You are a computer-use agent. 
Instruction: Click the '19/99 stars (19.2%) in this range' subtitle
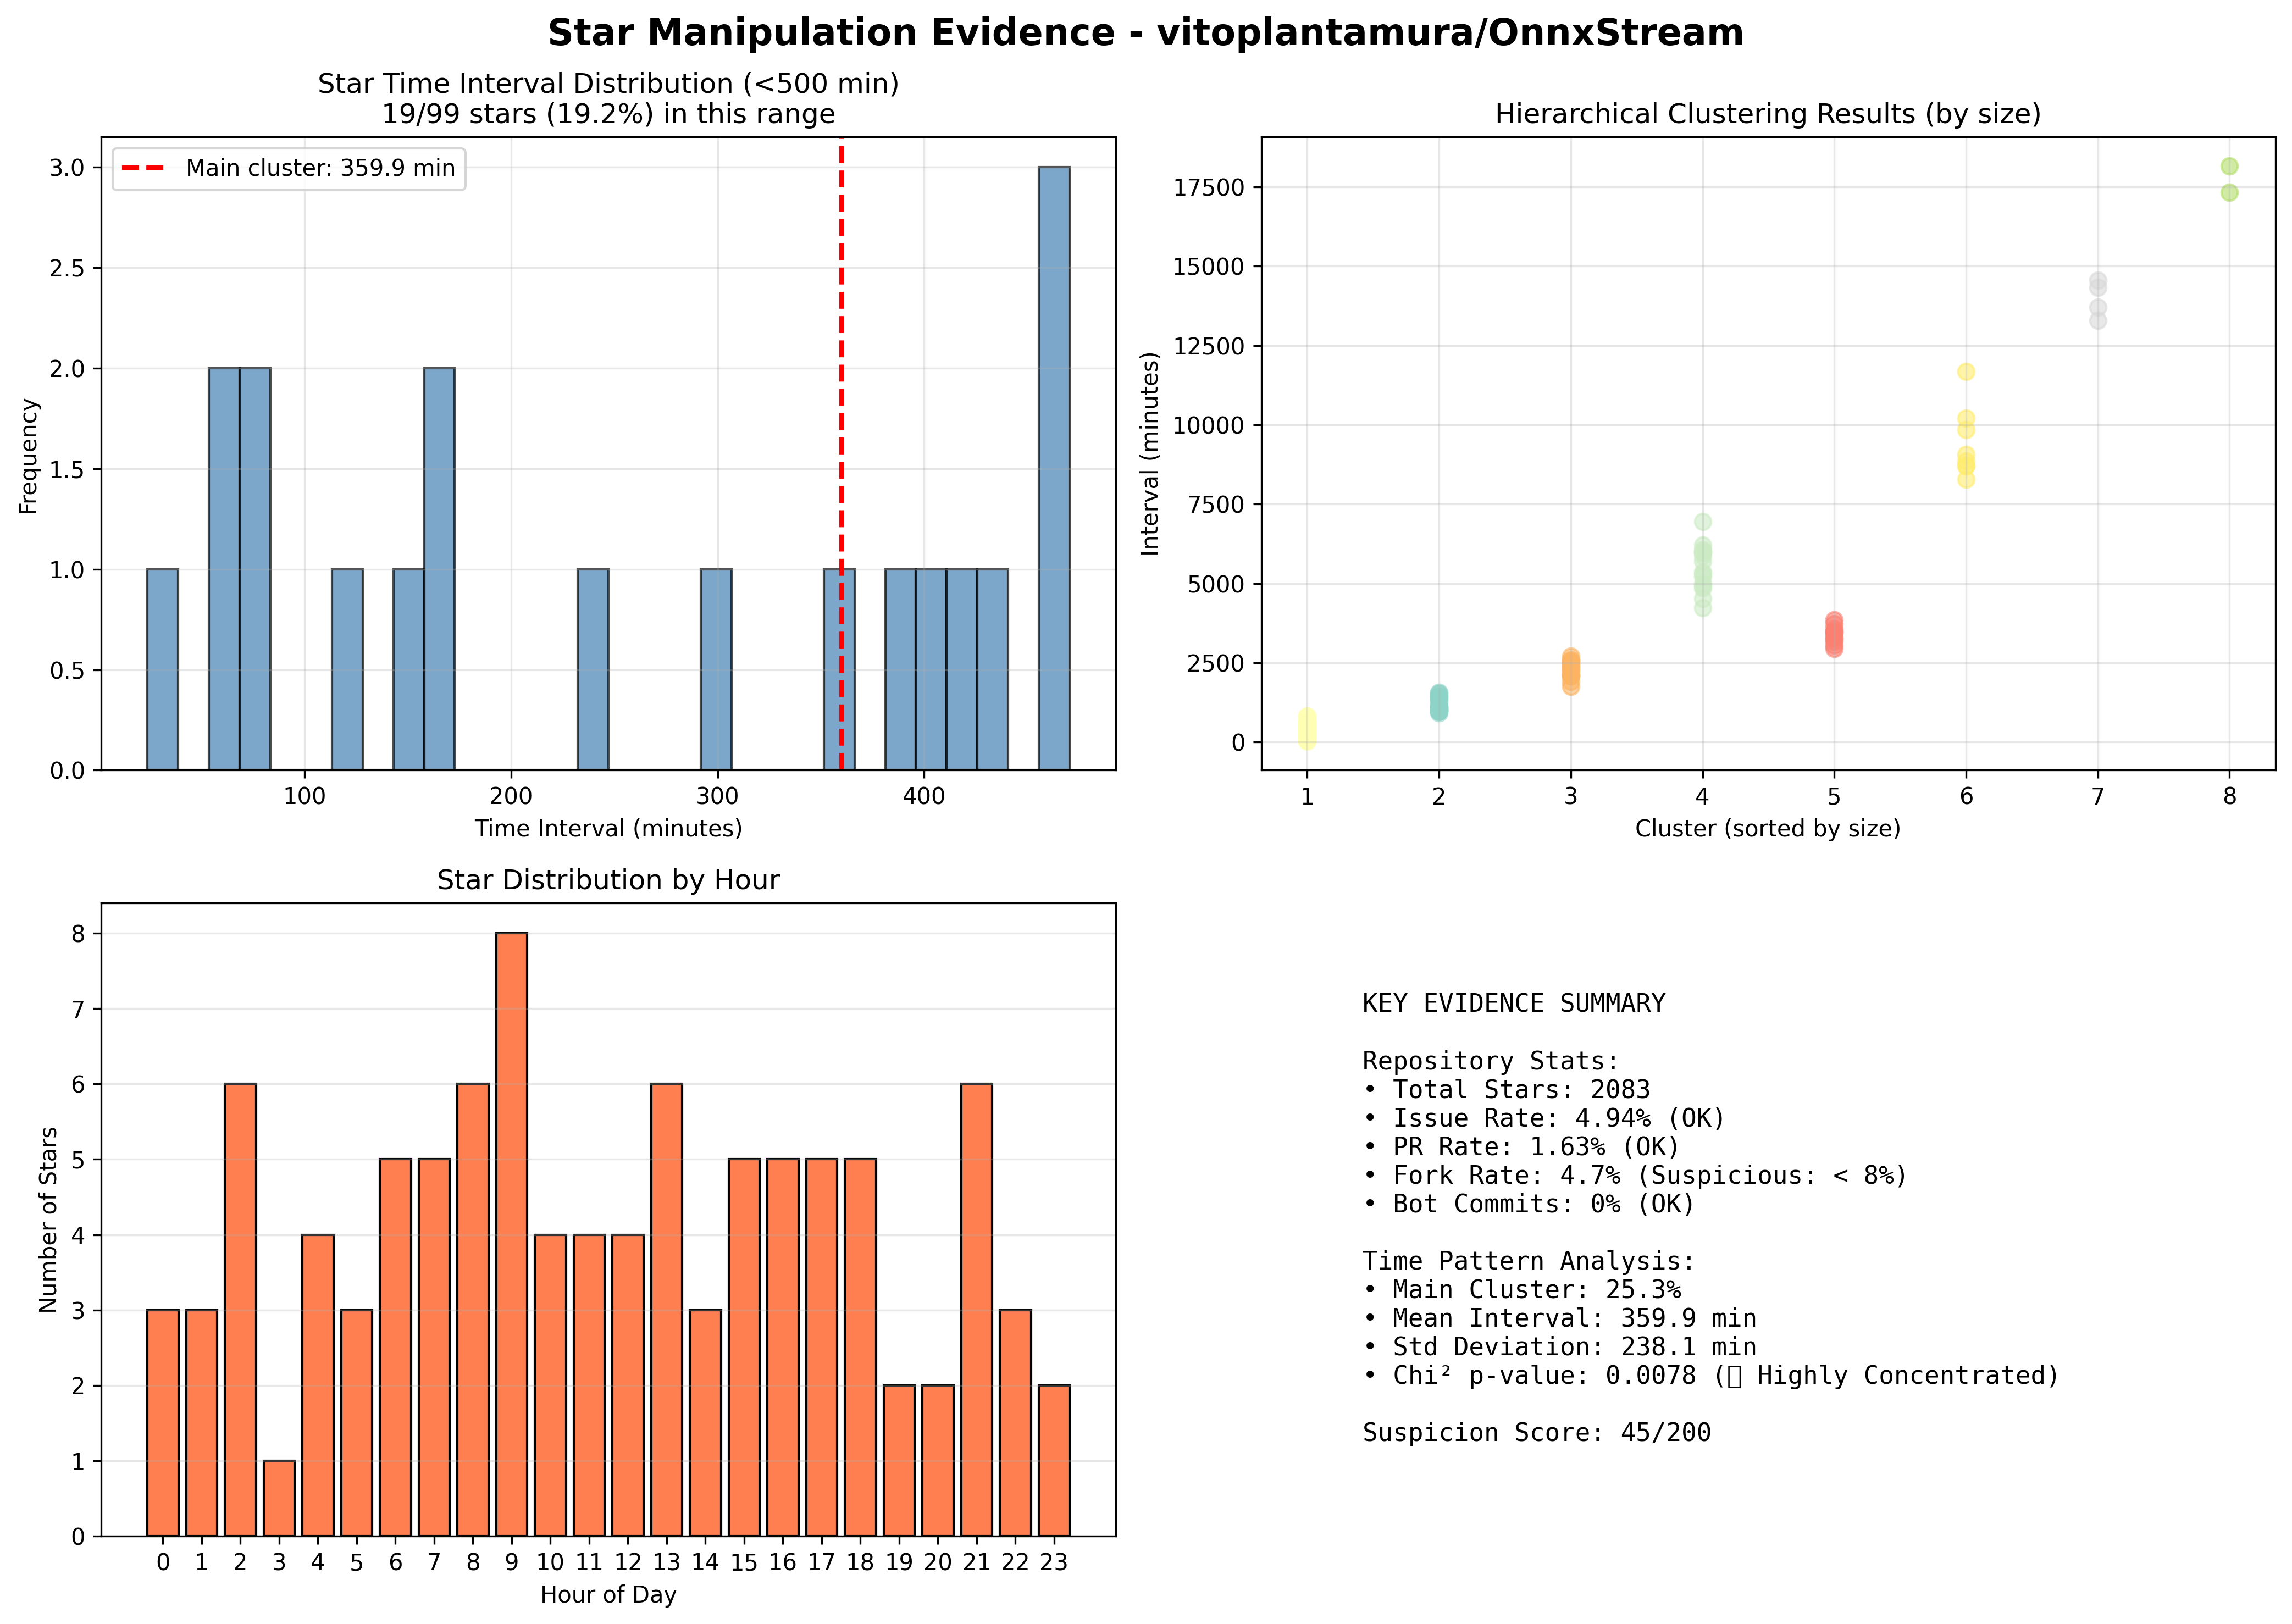608,114
